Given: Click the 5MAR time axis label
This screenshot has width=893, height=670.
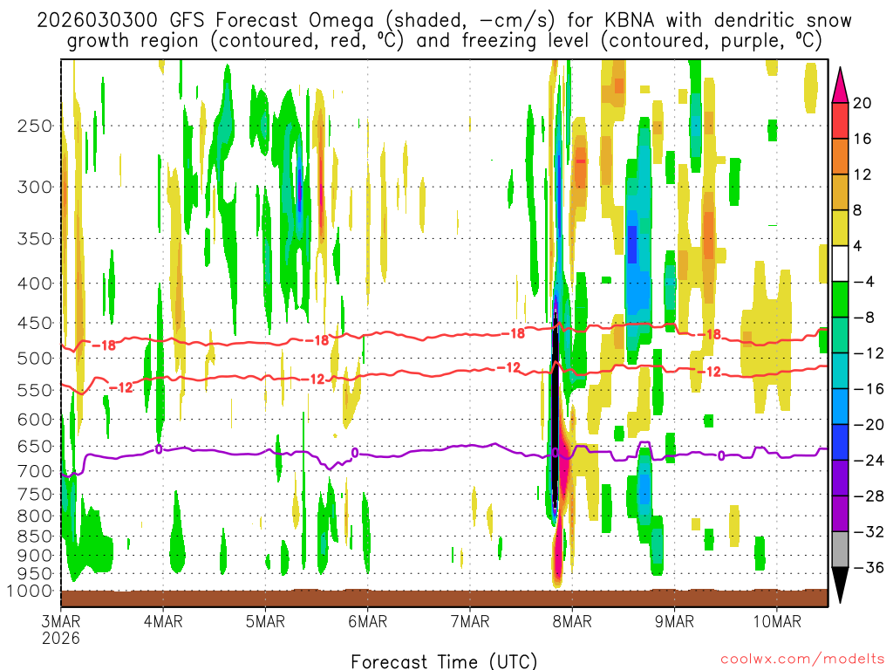Looking at the screenshot, I should coord(265,621).
